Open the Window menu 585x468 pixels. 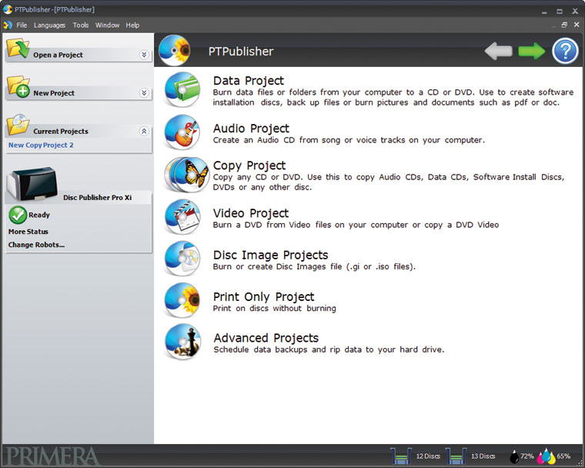[107, 25]
